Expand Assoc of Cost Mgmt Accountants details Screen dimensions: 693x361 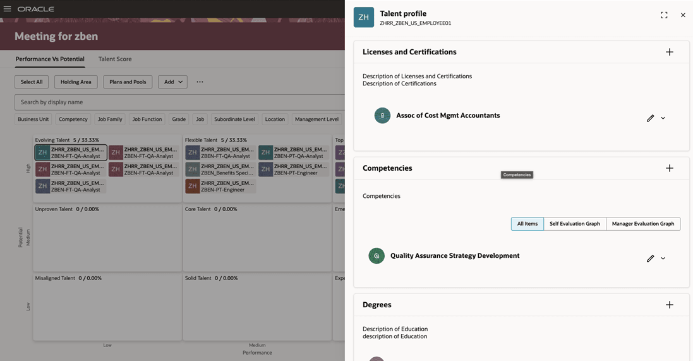pos(663,118)
